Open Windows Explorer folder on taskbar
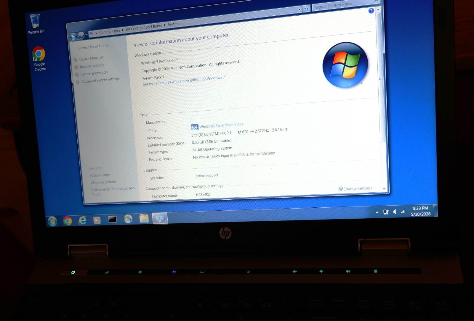 (144, 219)
